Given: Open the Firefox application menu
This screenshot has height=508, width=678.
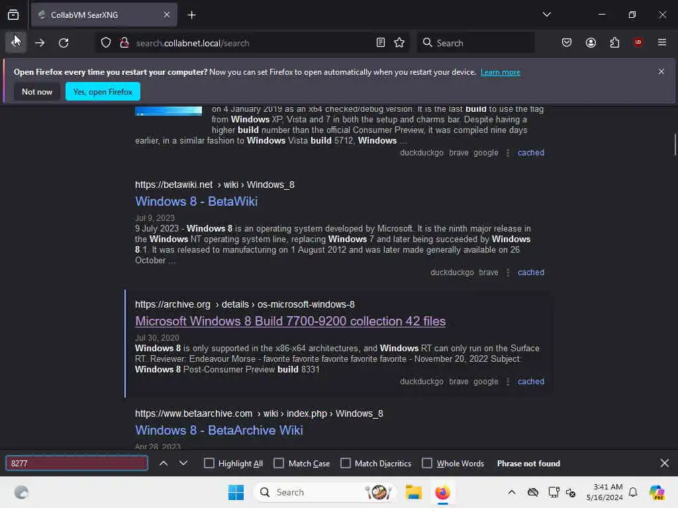Looking at the screenshot, I should [661, 42].
